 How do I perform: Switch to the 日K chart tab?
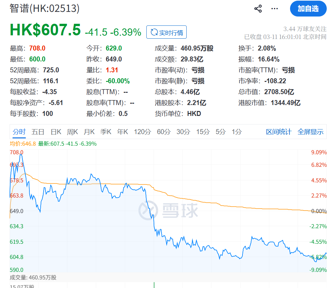56,132
